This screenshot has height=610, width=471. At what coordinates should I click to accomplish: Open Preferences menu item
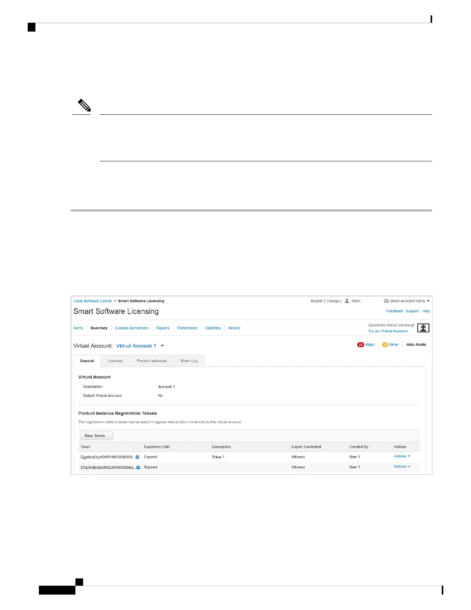187,328
